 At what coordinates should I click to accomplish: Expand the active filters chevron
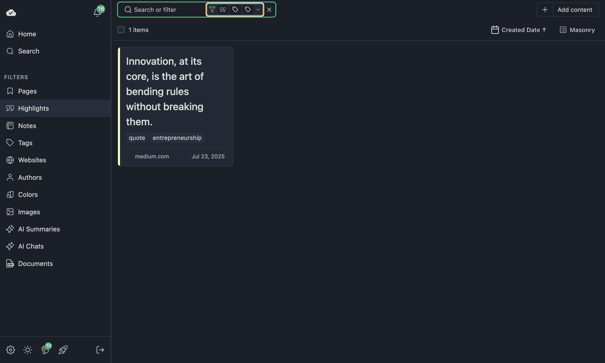[258, 10]
